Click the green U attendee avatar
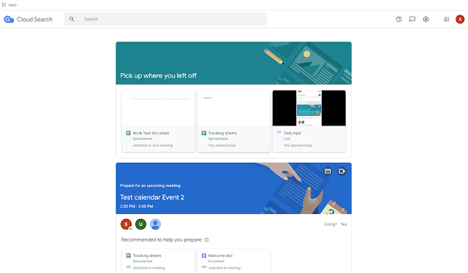The image size is (468, 273). pos(140,224)
